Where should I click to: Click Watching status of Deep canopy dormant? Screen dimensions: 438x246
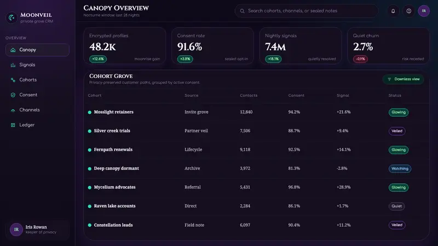(400, 168)
